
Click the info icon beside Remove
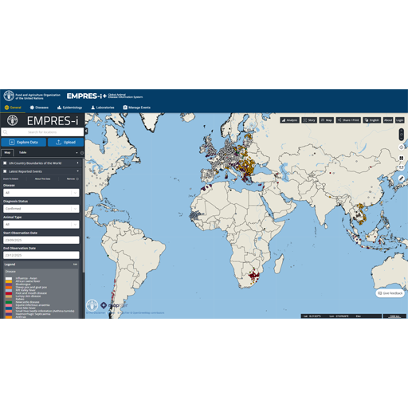coord(77,179)
